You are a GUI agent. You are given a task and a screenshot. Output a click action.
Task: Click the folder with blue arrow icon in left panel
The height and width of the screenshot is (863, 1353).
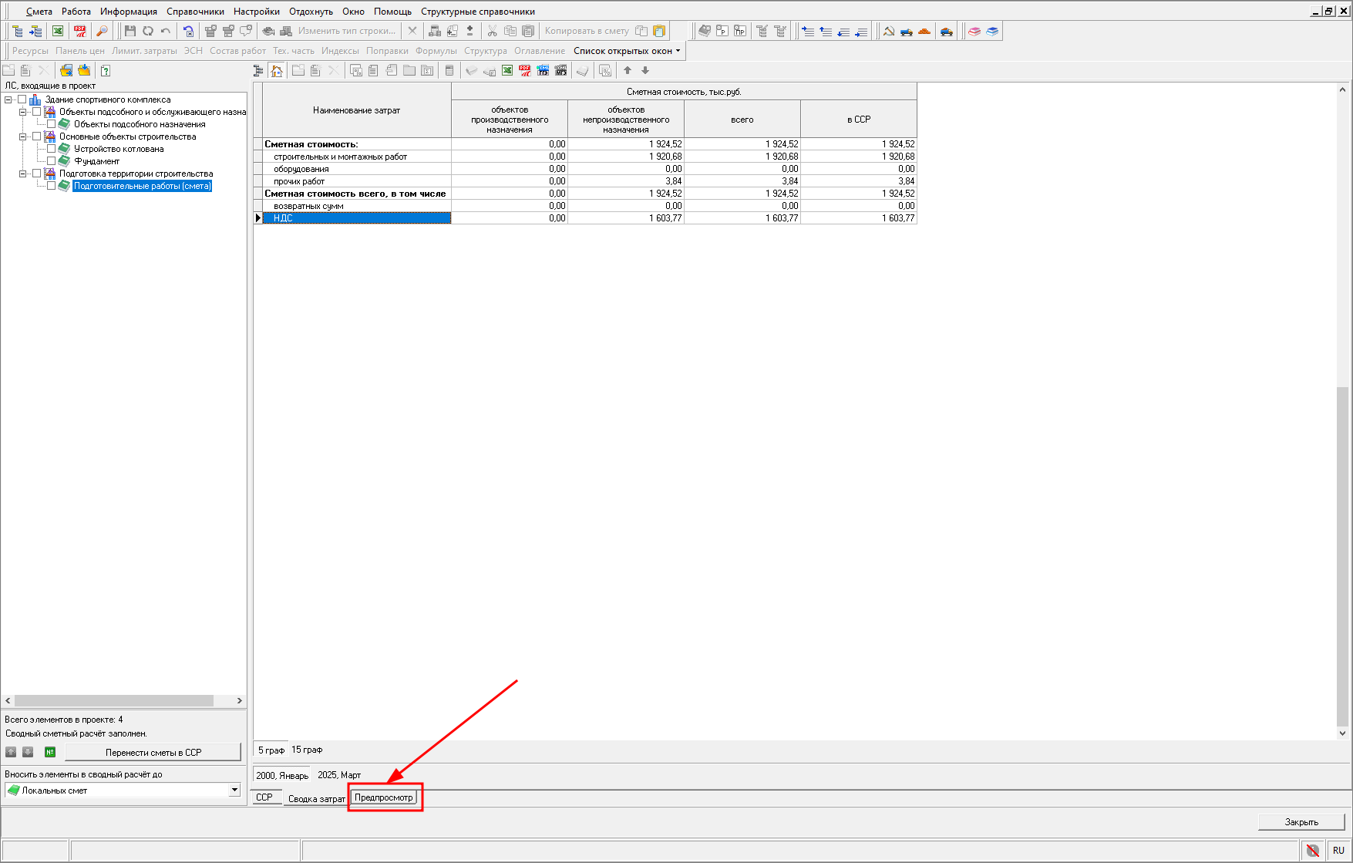66,70
